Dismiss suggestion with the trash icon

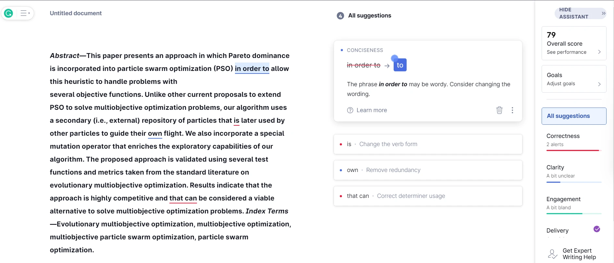click(499, 110)
